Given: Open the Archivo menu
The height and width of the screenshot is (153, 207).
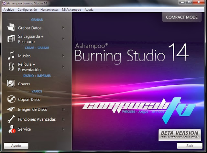Looking at the screenshot, I should [x=9, y=10].
